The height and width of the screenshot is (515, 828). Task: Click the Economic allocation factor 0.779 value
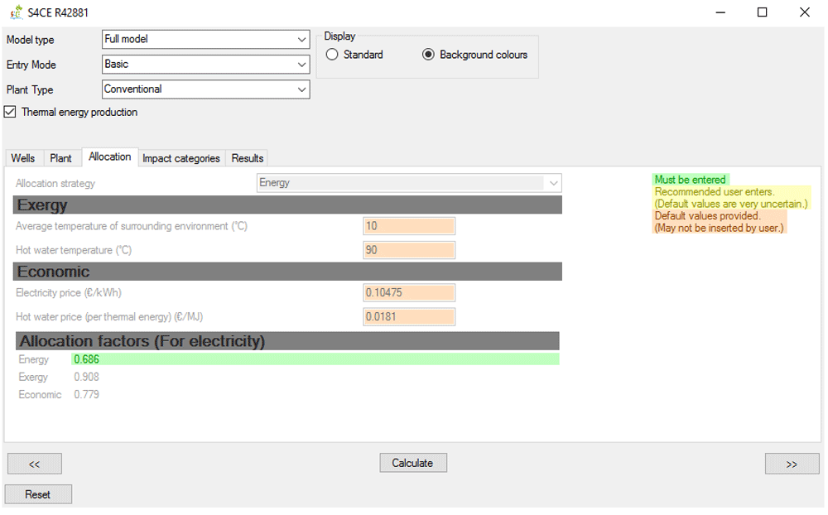(87, 395)
